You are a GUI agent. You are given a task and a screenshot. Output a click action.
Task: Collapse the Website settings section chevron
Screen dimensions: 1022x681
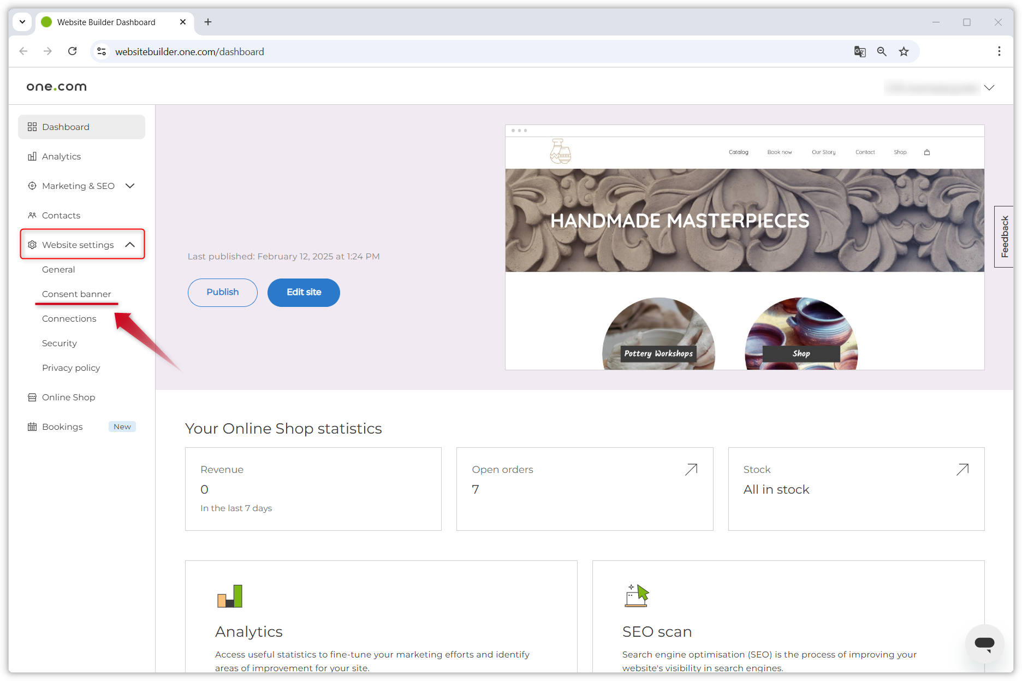click(x=130, y=245)
